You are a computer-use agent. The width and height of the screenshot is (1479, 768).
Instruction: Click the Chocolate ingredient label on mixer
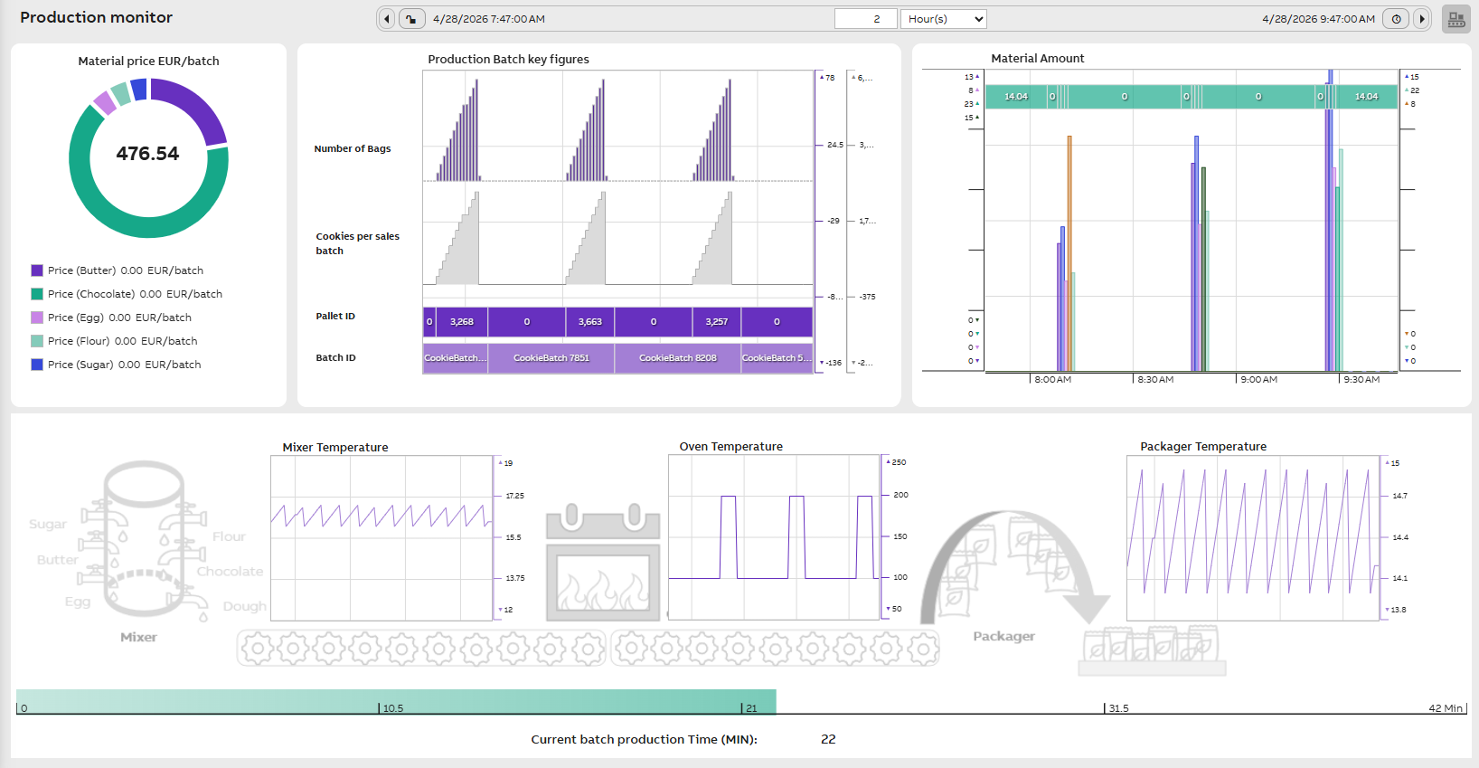tap(231, 572)
